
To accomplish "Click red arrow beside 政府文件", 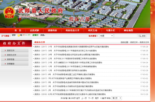I will tap(5, 51).
